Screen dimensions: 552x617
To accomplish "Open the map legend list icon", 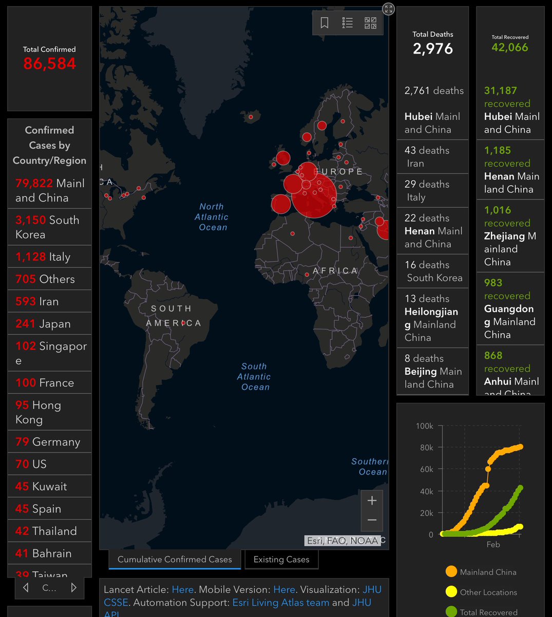I will 347,23.
